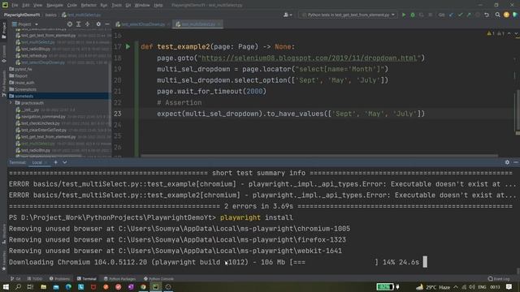
Task: Click PlaywrightDemoYt in the breadcrumb bar
Action: click(x=22, y=15)
